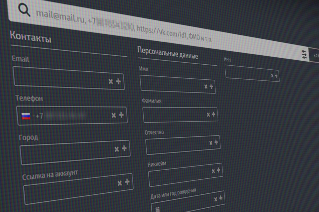The height and width of the screenshot is (212, 319).
Task: Clear the Телефон field using the X icon
Action: [114, 115]
